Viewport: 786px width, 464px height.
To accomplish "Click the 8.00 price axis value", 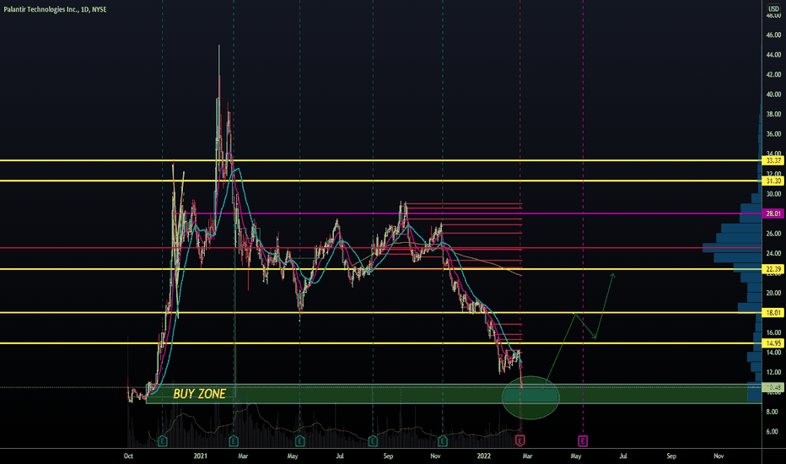I will [x=773, y=412].
